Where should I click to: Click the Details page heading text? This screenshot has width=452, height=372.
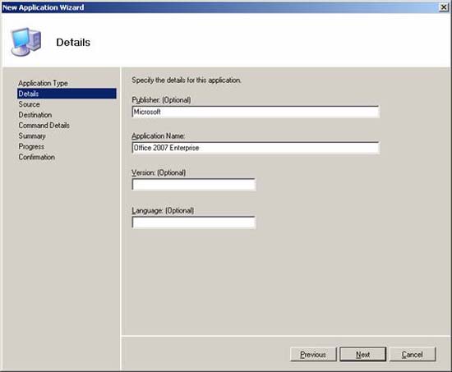point(73,43)
